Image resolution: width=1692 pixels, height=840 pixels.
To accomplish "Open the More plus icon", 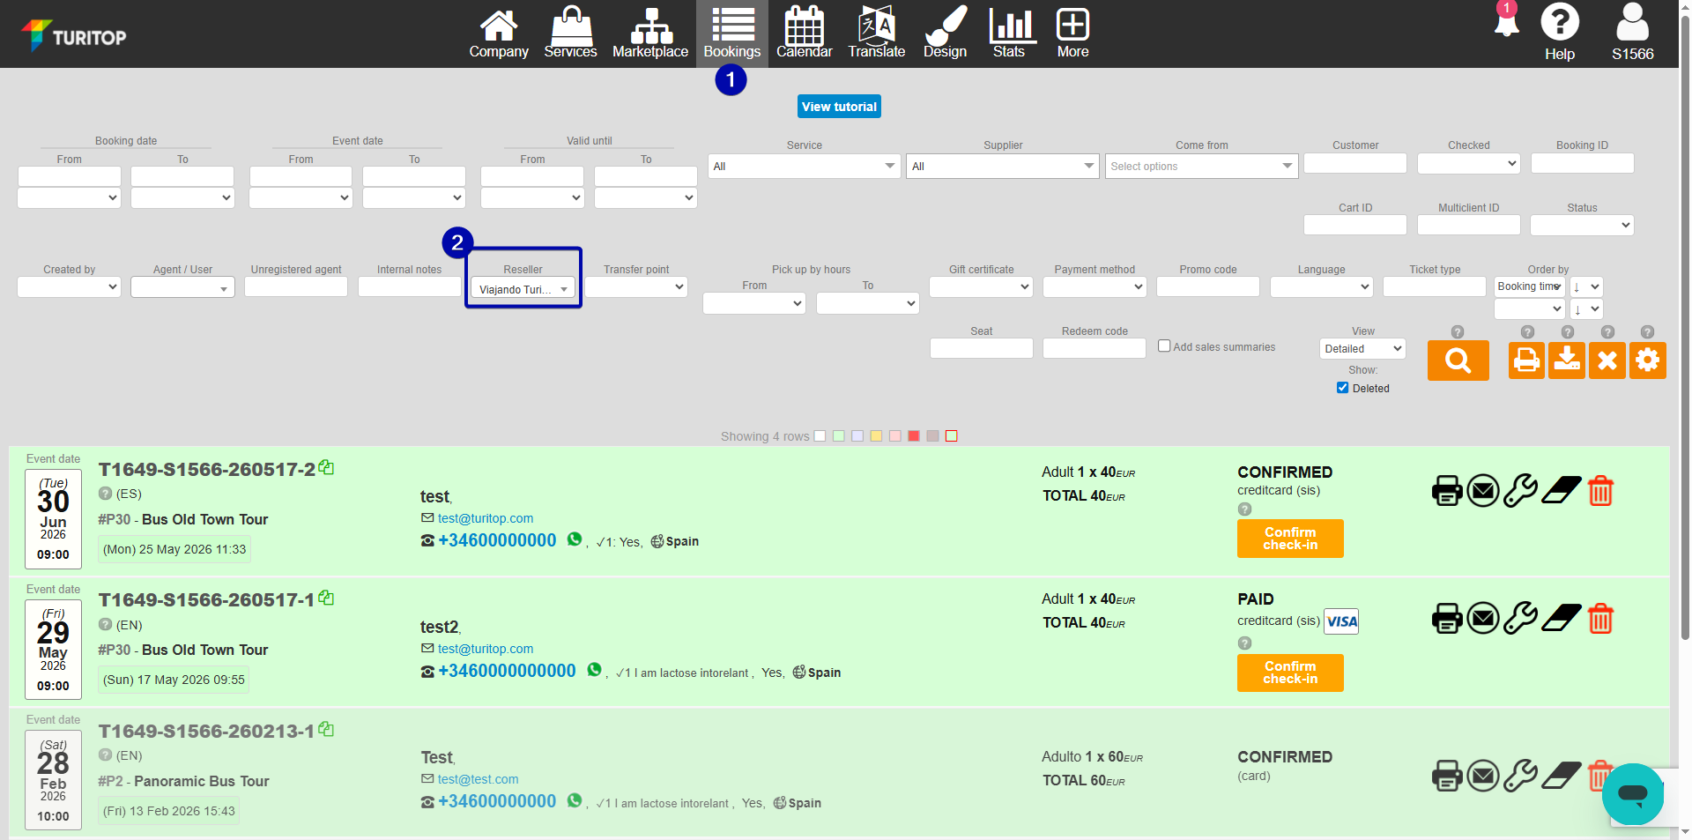I will [x=1072, y=33].
